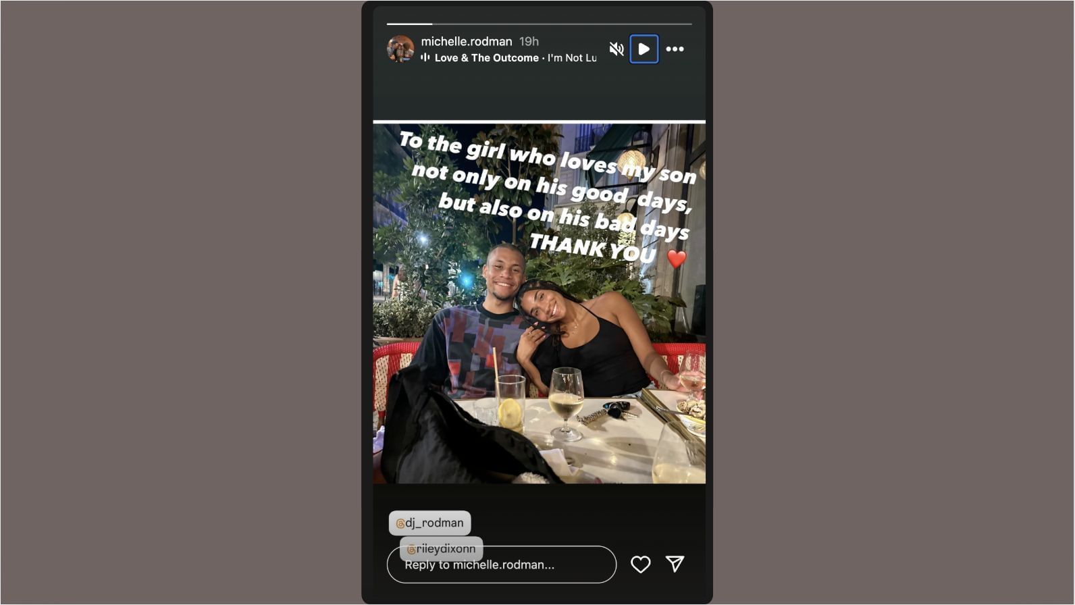Click the audio bars icon beside song title
This screenshot has height=605, width=1075.
click(425, 57)
